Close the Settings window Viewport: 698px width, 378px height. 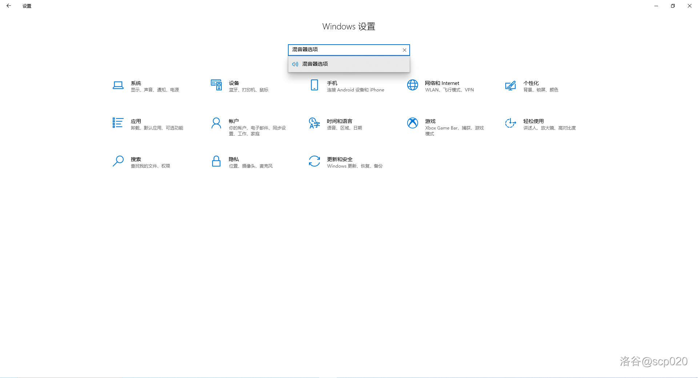coord(690,6)
